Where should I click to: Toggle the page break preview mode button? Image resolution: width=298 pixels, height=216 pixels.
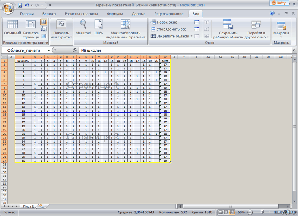click(44, 22)
